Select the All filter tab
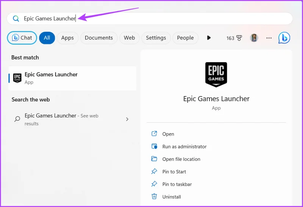 [x=47, y=38]
